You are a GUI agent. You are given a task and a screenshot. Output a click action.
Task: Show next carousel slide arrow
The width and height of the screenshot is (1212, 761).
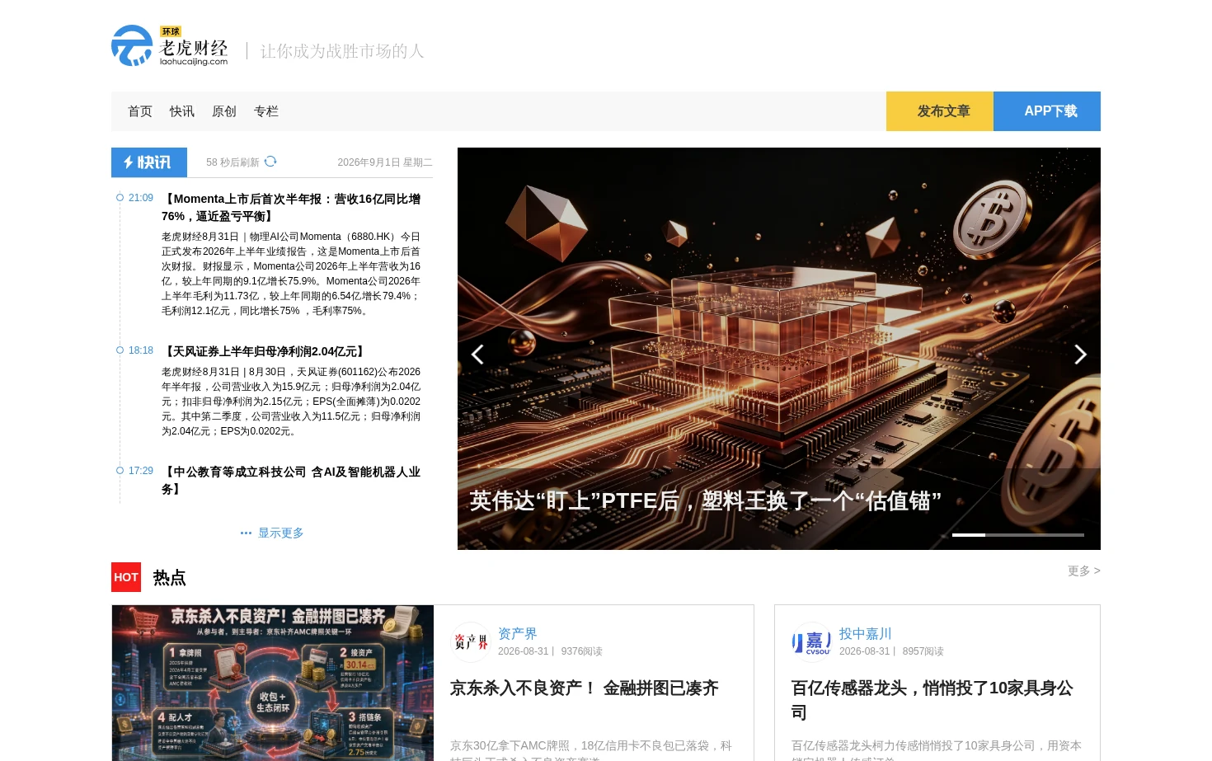pos(1080,355)
